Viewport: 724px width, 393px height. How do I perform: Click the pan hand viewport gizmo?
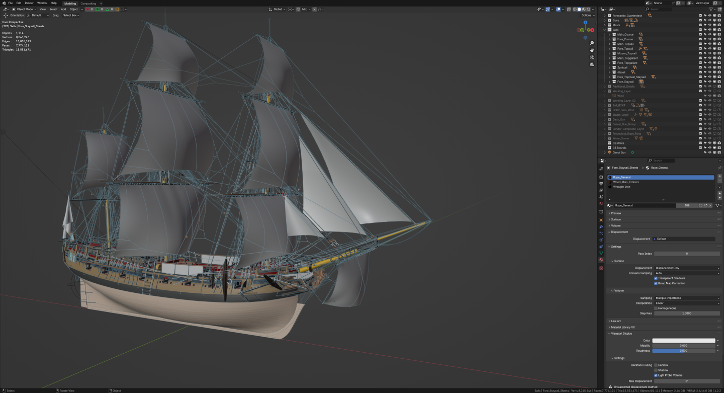(592, 50)
